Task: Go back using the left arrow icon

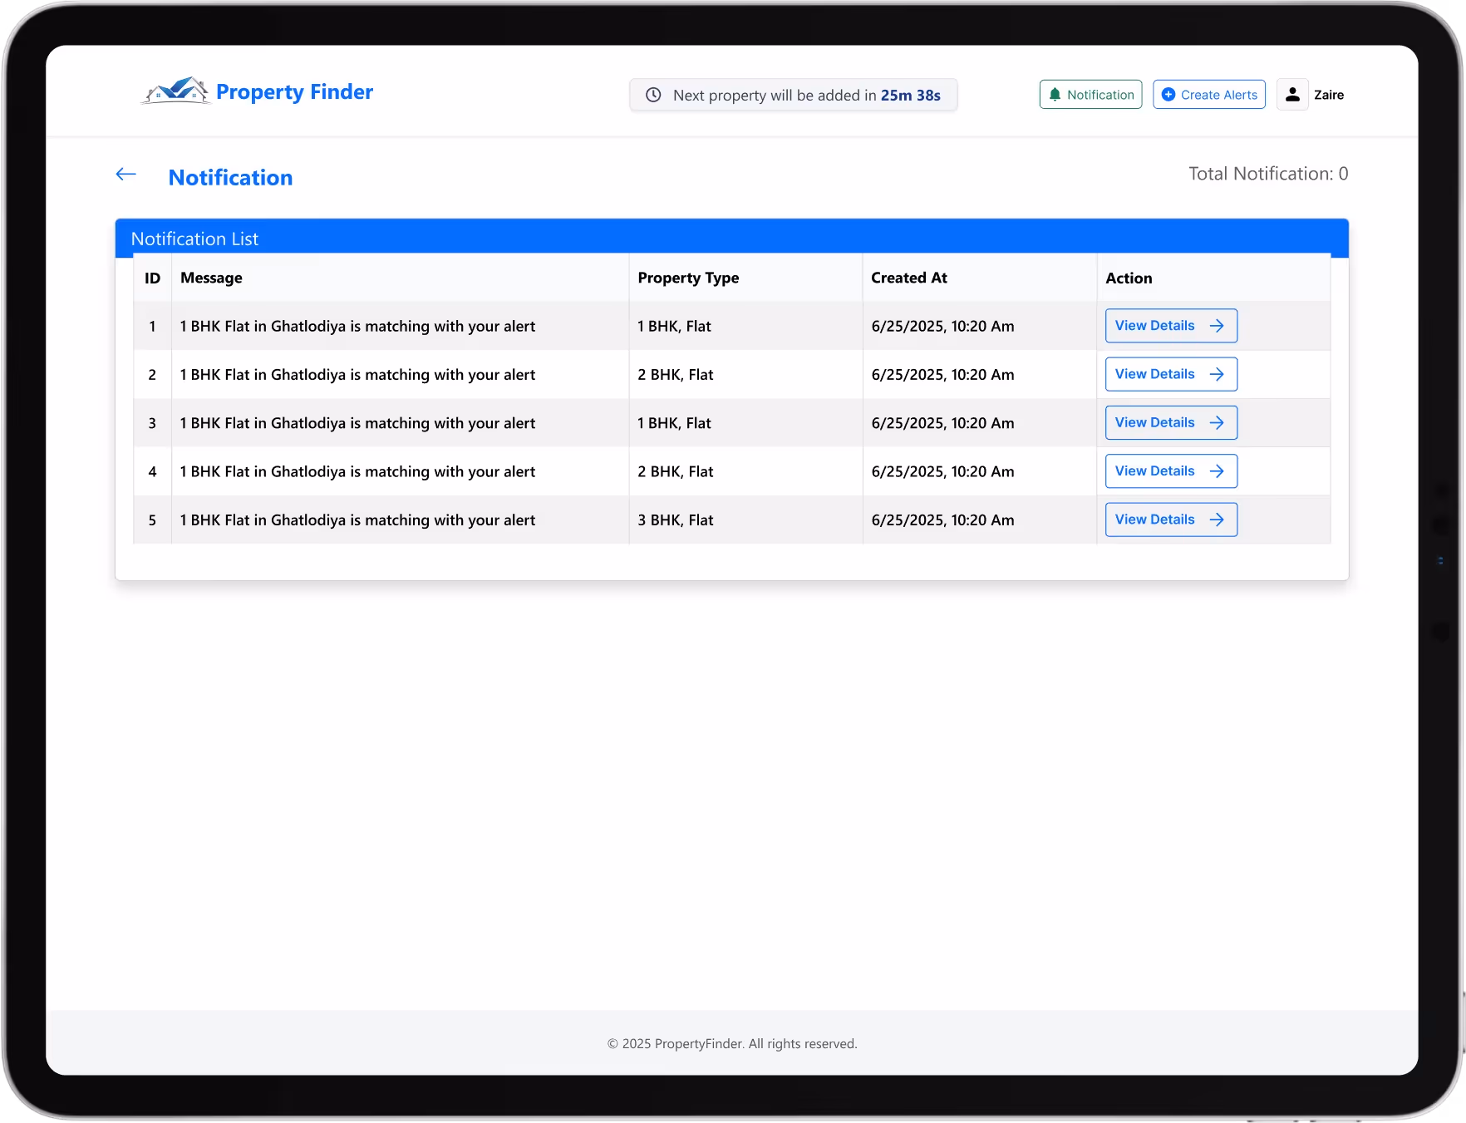Action: coord(125,174)
